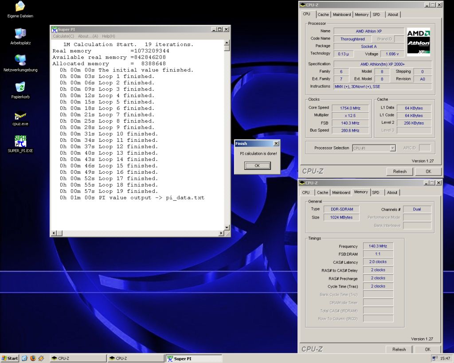Open Calculate(C) menu in Super PI
Viewport: 454px width, 363px height.
coord(63,36)
